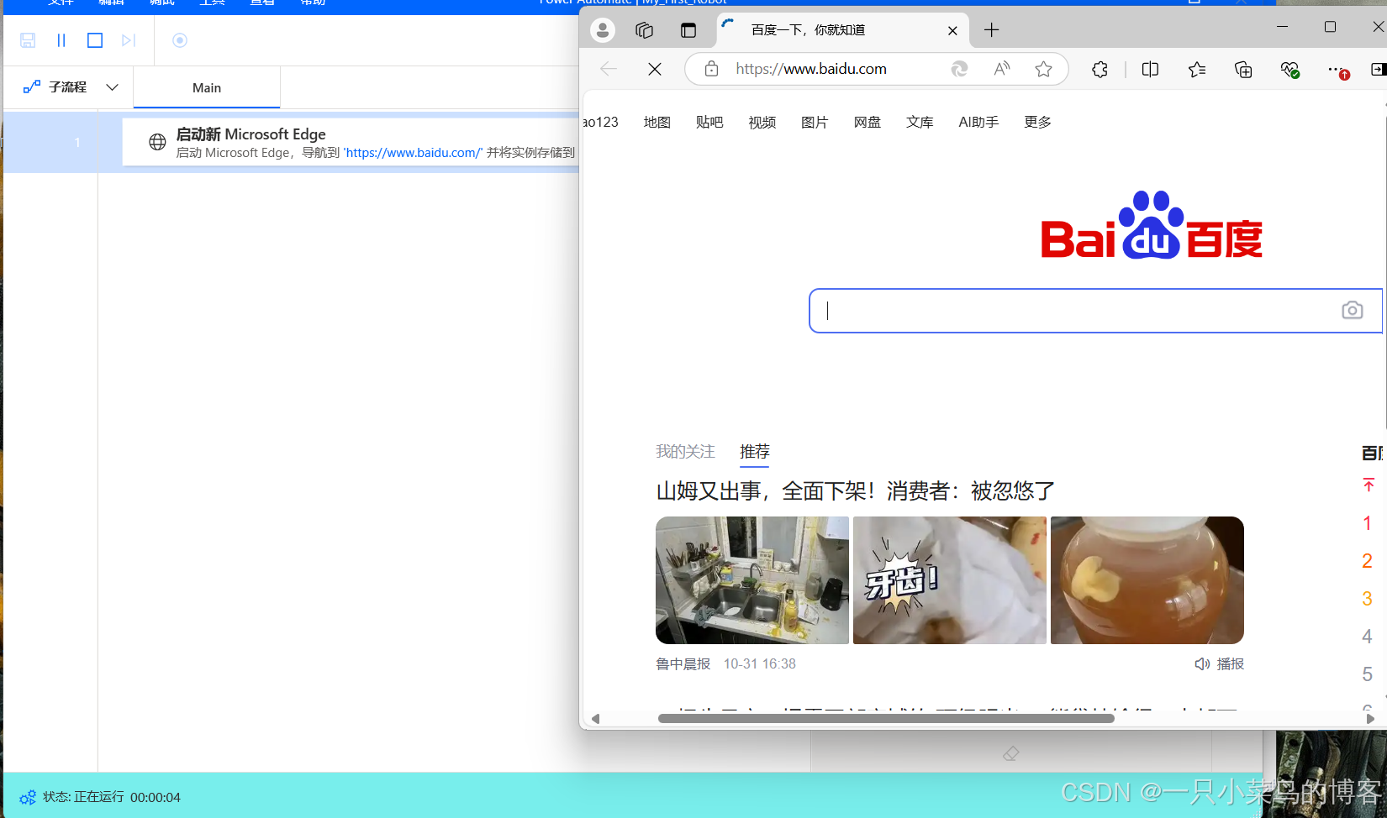Maximize the Edge browser window
Viewport: 1387px width, 818px height.
pos(1330,27)
